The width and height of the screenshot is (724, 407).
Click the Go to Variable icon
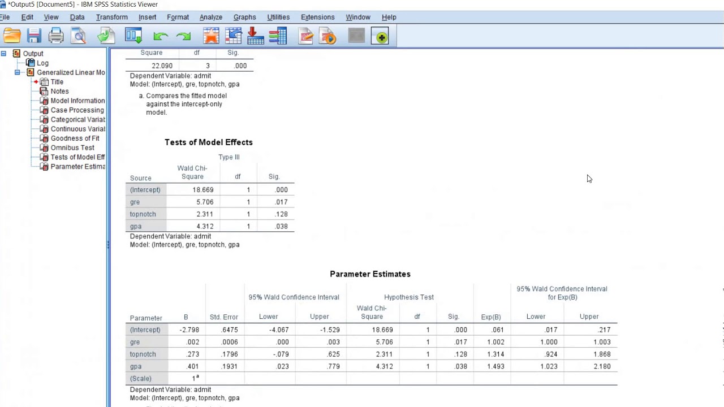255,37
